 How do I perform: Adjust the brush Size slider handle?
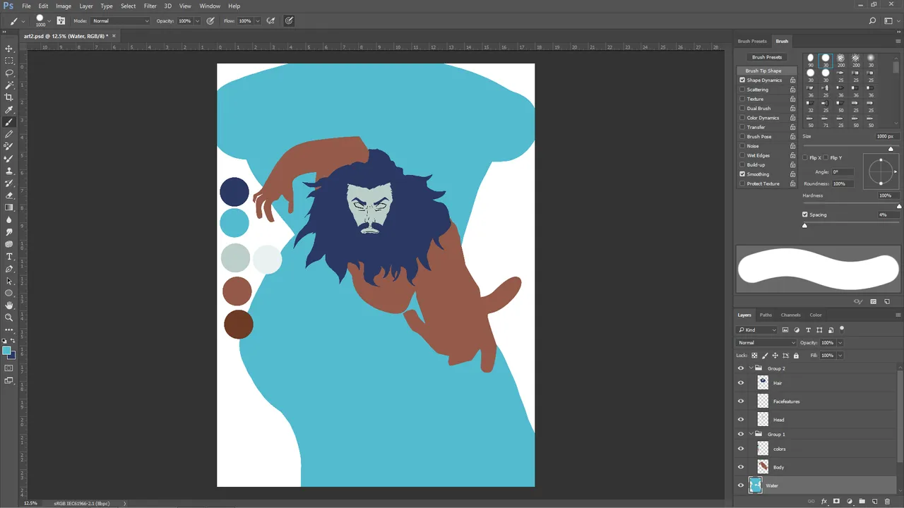(x=891, y=148)
